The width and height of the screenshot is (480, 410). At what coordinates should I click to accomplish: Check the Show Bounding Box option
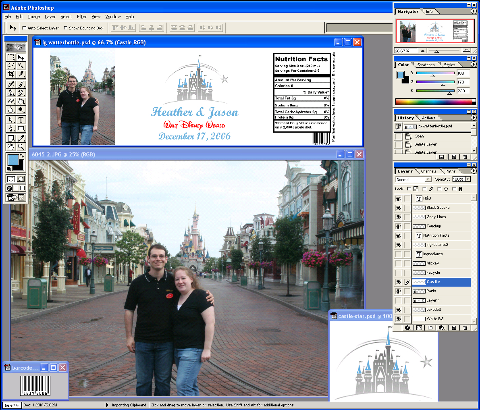pos(66,28)
